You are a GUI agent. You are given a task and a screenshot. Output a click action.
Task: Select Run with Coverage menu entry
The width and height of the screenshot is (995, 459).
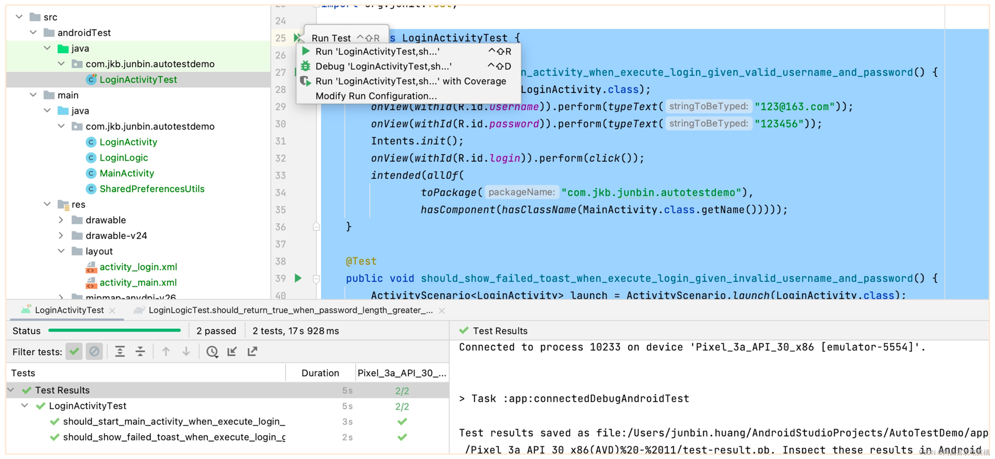click(409, 81)
